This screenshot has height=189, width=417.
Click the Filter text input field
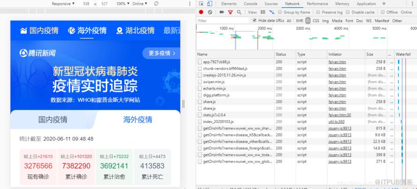tap(223, 21)
